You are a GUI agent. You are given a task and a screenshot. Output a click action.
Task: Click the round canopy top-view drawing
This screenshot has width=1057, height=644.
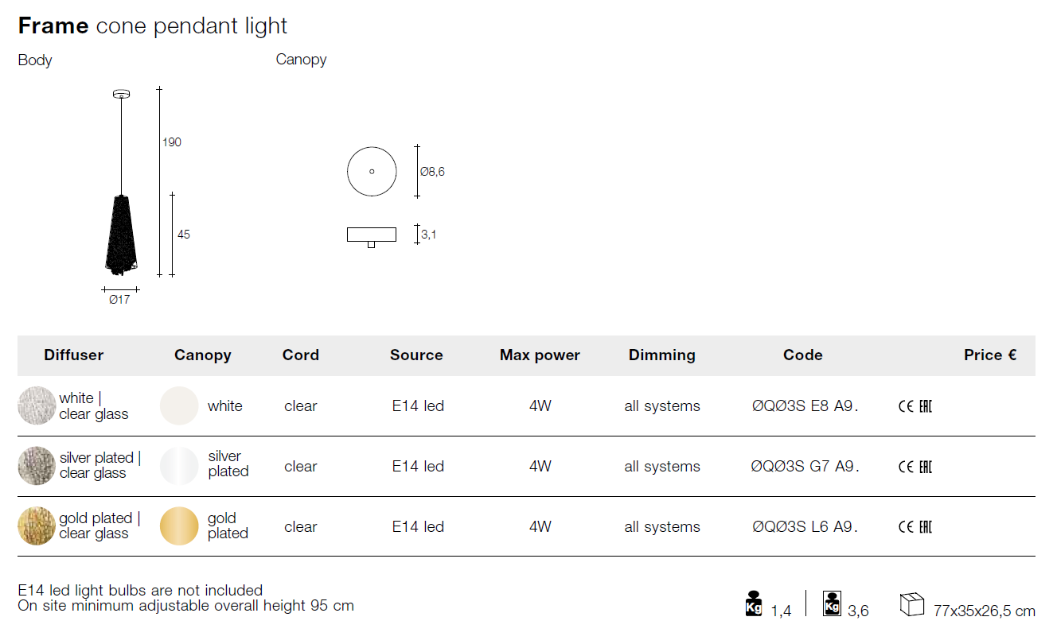pos(372,172)
